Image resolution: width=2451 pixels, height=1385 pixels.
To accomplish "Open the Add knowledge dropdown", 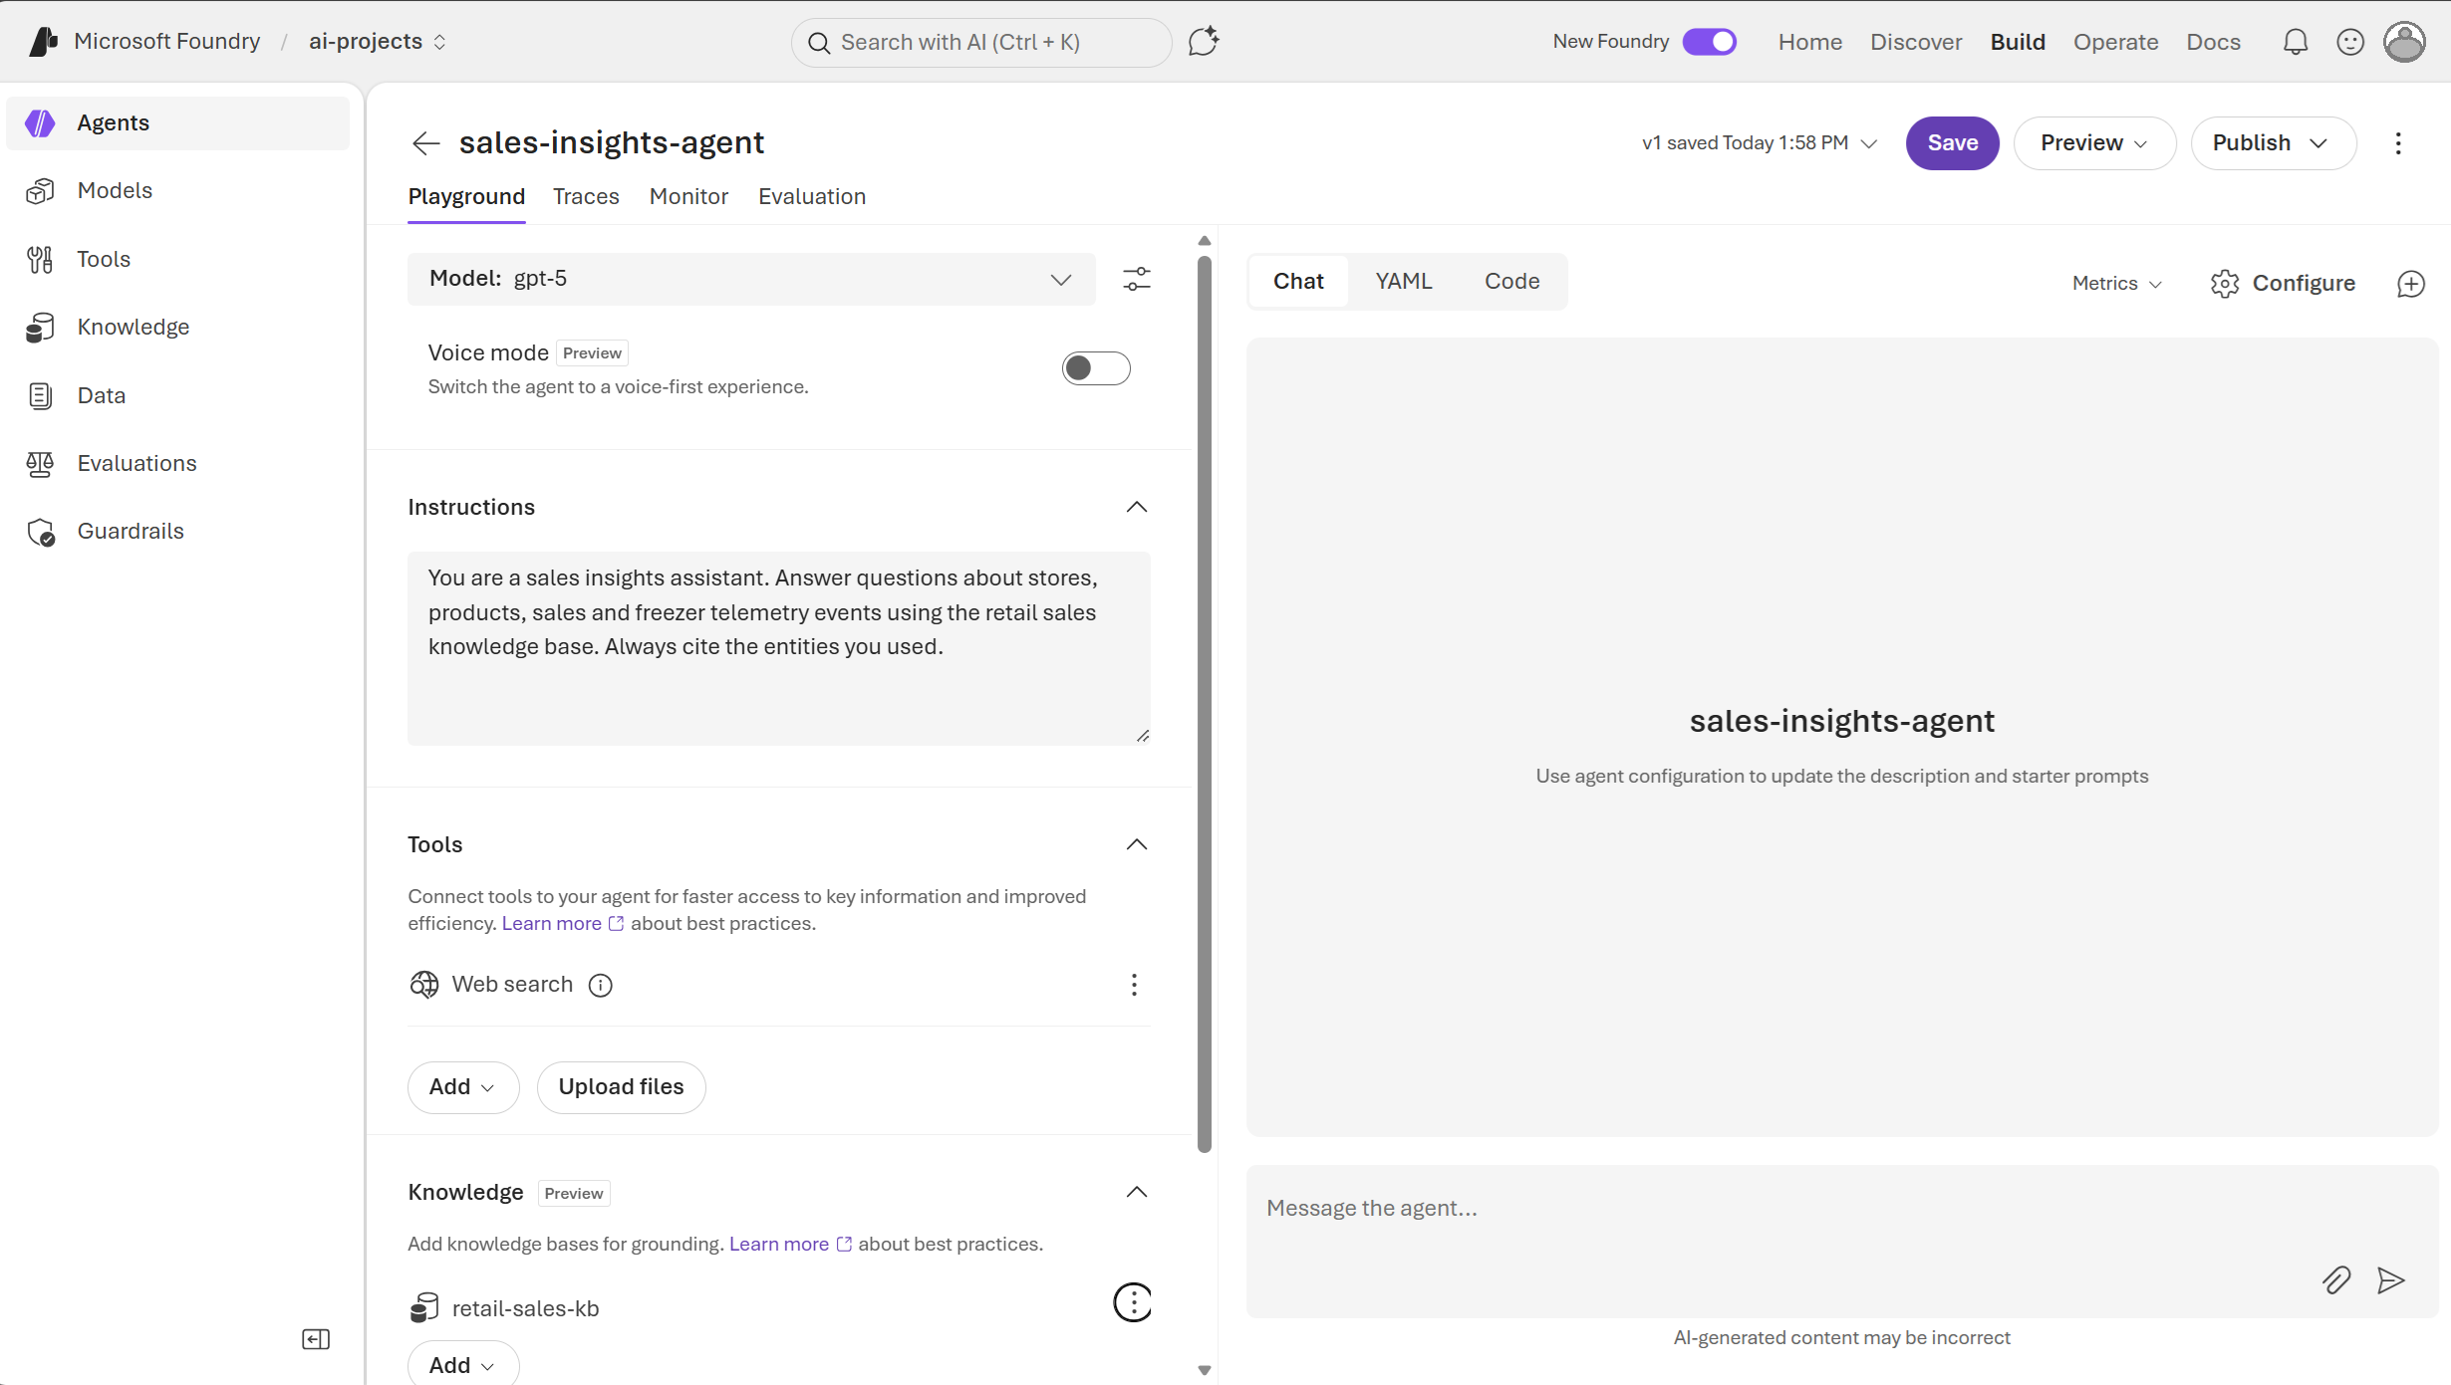I will [463, 1364].
